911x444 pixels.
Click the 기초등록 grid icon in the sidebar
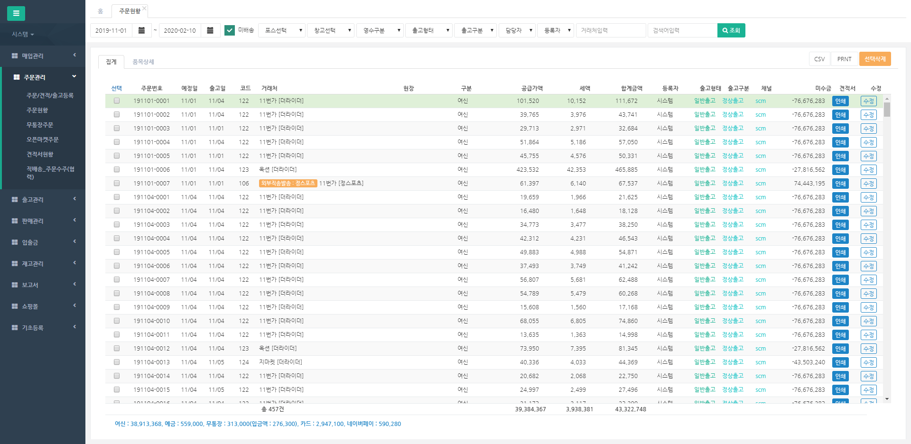15,328
